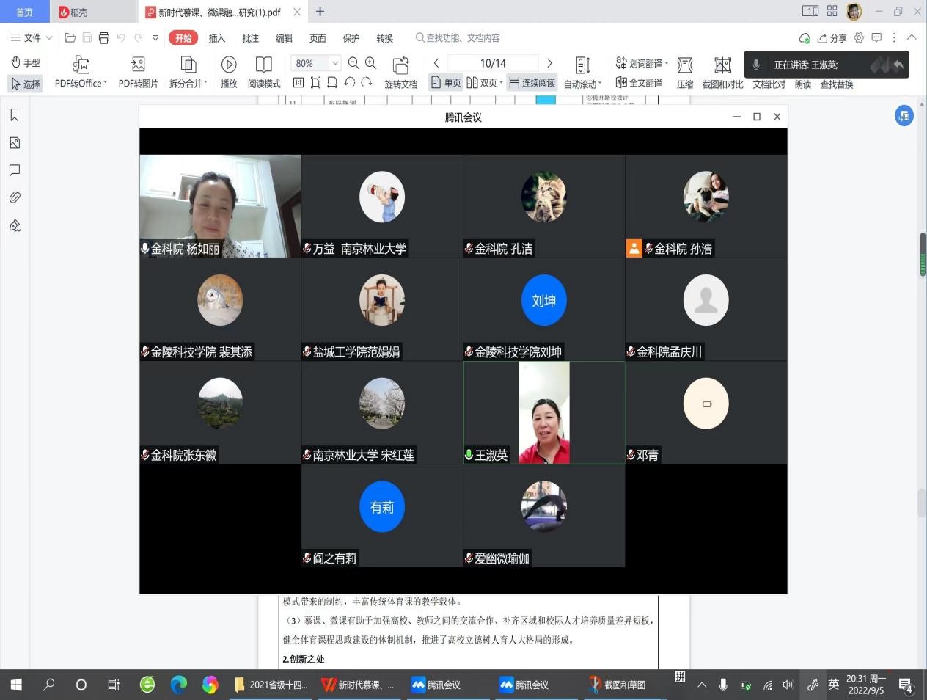
Task: Click the PDF转Office conversion icon
Action: (x=81, y=65)
